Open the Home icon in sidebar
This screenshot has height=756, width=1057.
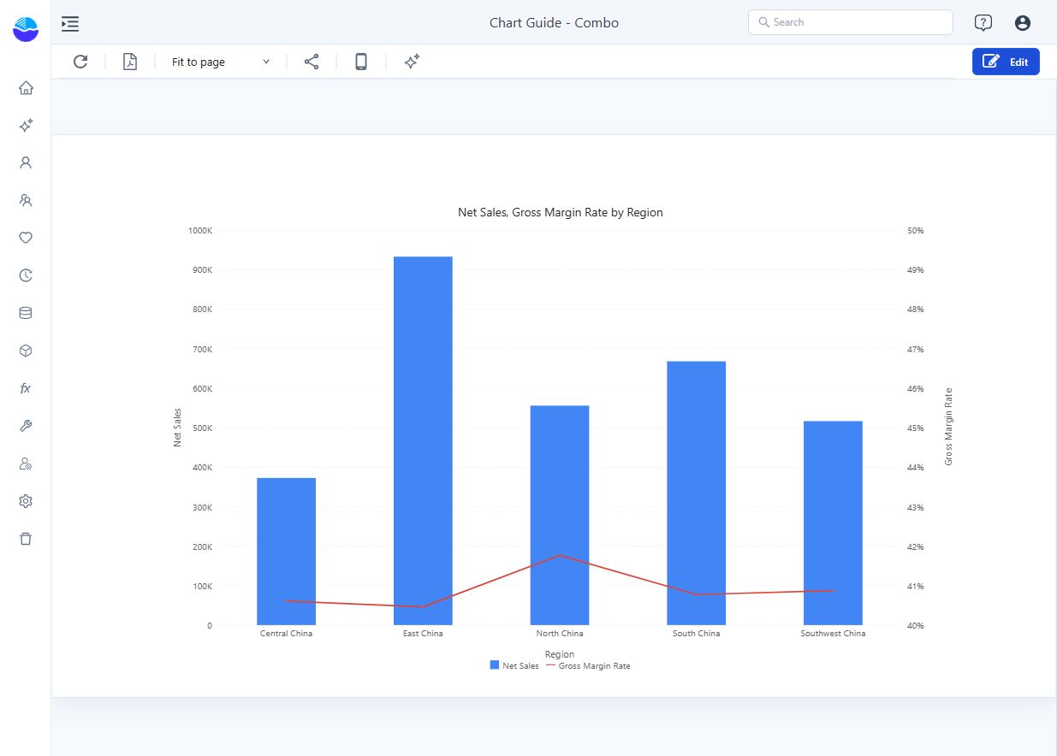[x=26, y=87]
